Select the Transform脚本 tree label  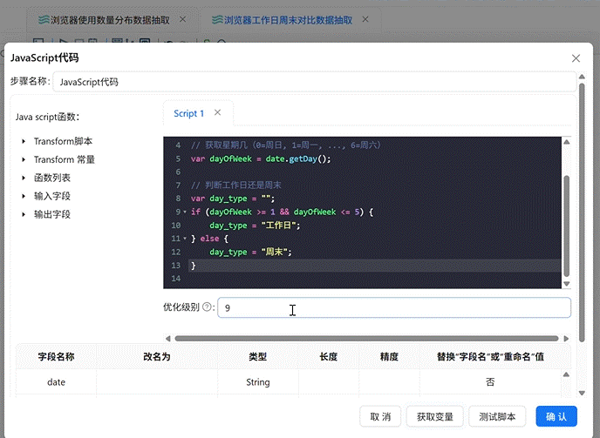(x=63, y=141)
